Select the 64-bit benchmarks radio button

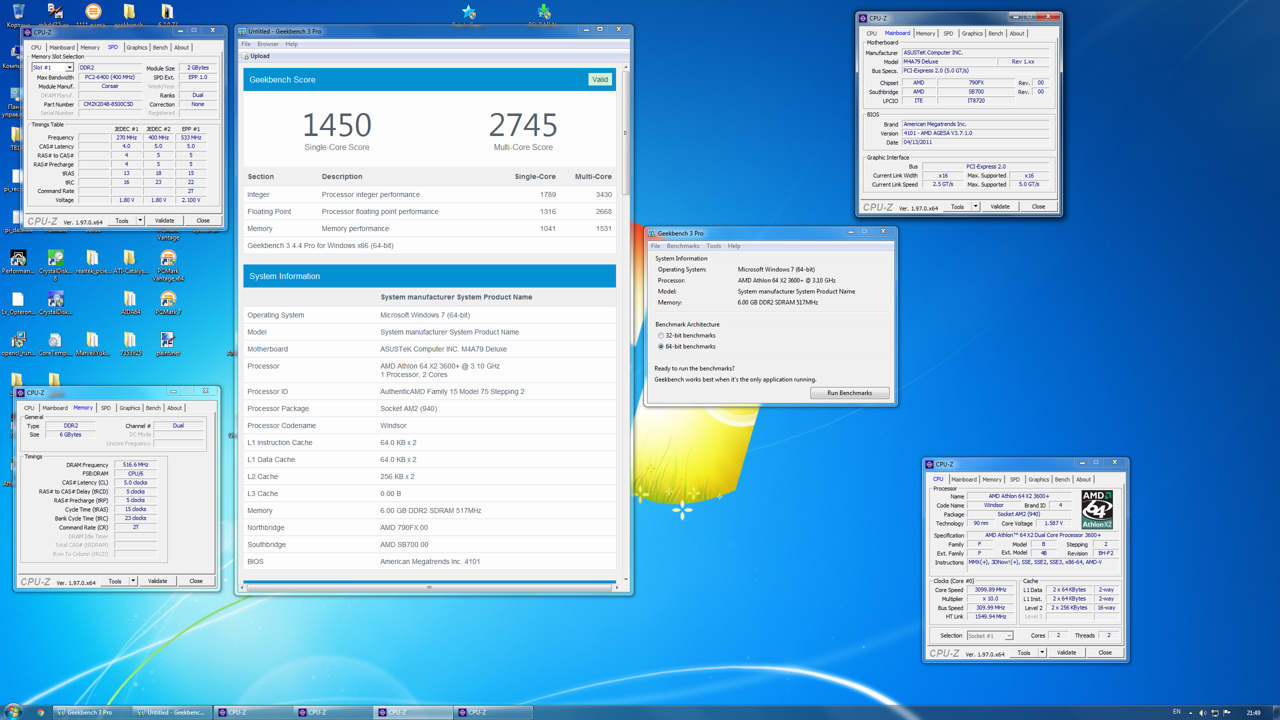[661, 346]
